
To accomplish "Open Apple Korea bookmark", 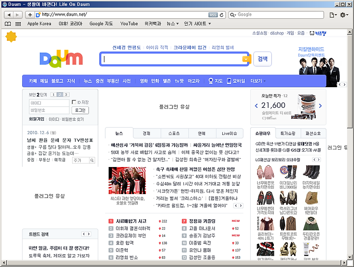I will click(39, 24).
